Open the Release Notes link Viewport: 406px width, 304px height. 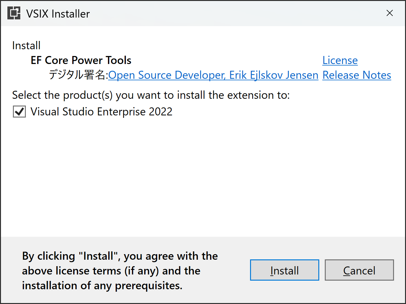(357, 75)
